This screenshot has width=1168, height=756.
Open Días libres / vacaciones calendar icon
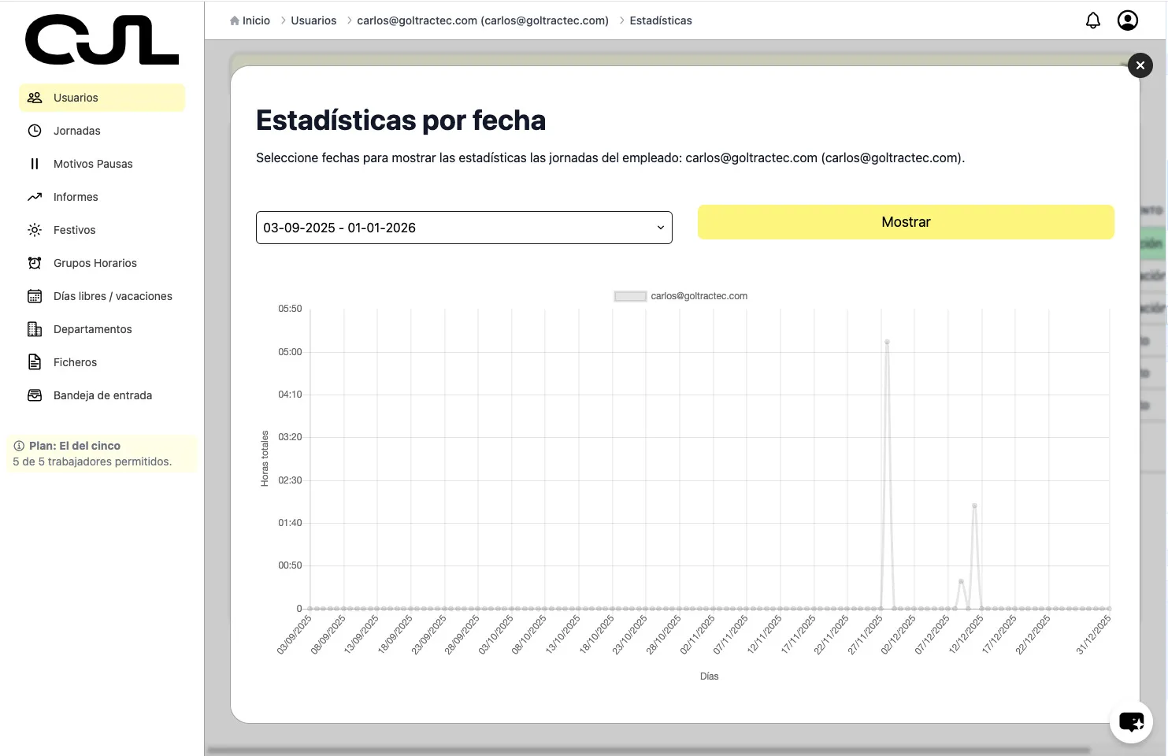(x=35, y=295)
